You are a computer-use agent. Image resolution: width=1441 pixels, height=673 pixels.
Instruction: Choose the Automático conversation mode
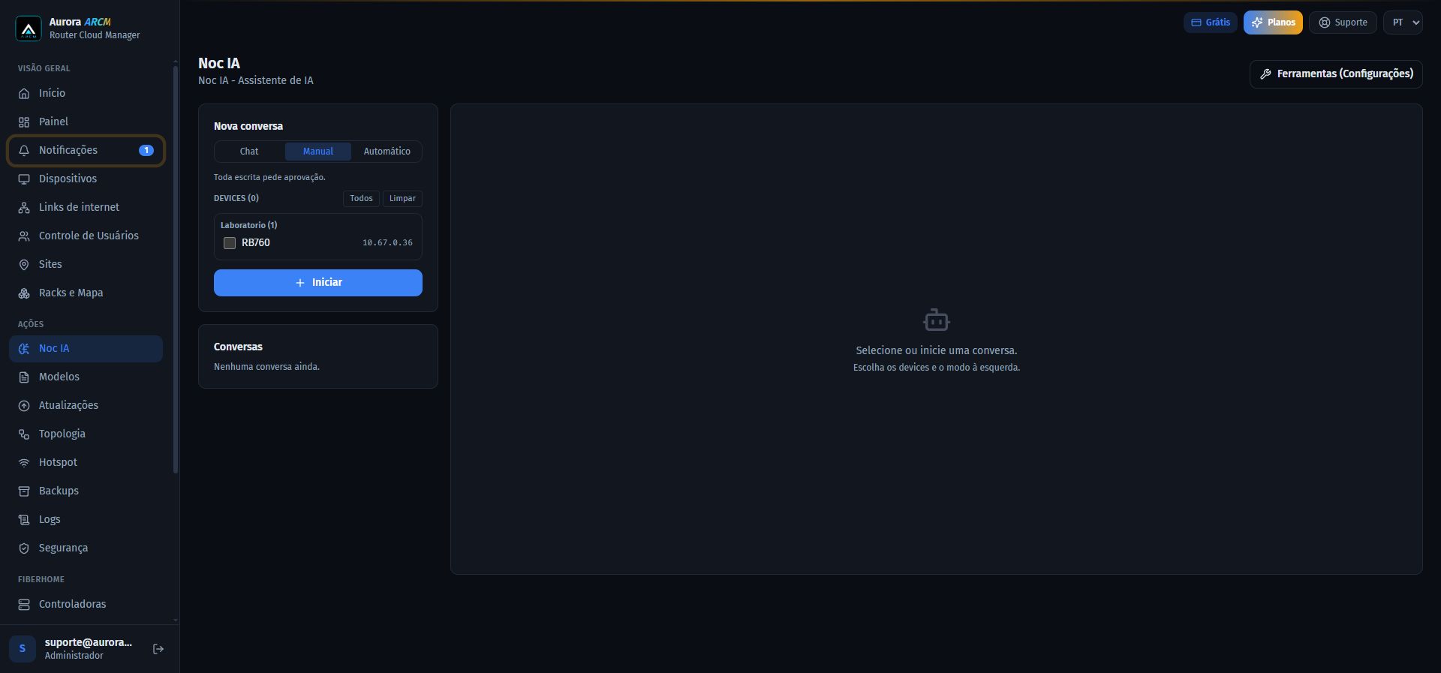pos(387,152)
